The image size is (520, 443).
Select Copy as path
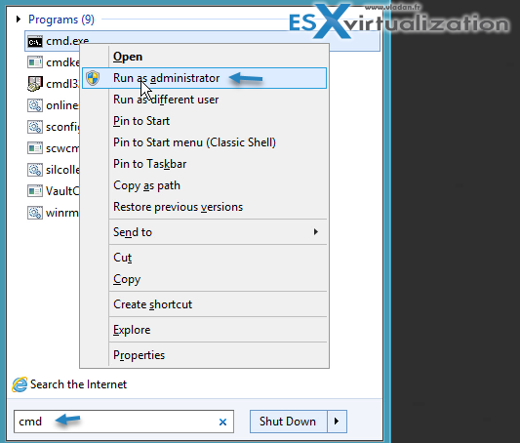pos(204,185)
